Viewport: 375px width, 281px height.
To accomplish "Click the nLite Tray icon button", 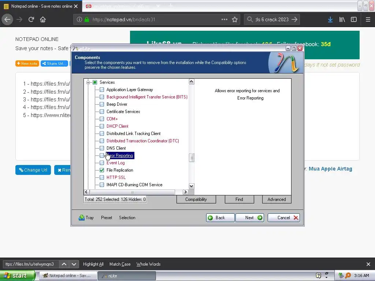I will pyautogui.click(x=86, y=218).
